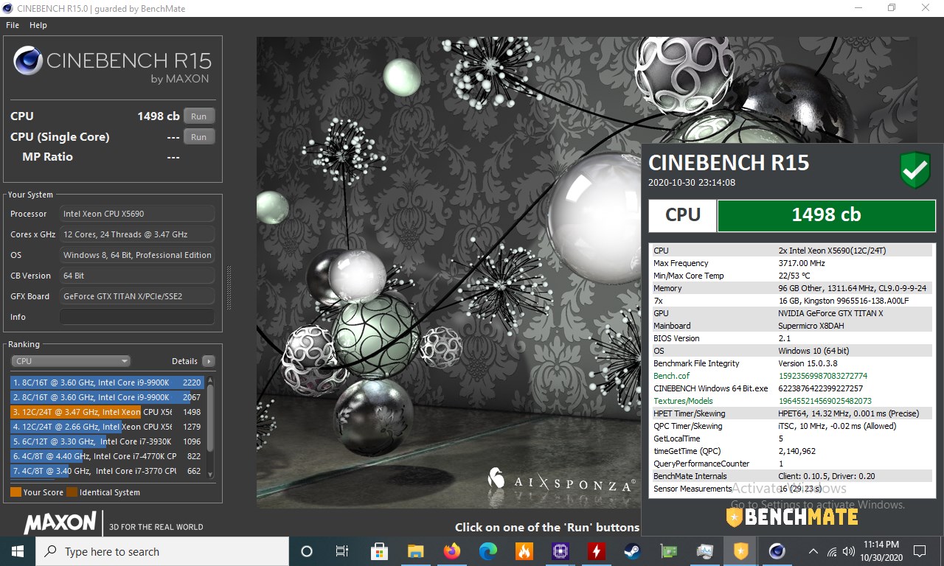This screenshot has height=566, width=944.
Task: Open the Help menu
Action: [x=38, y=25]
